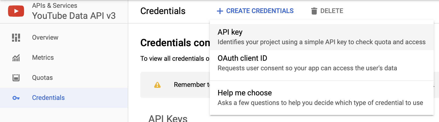Click the API Keys section heading
This screenshot has width=439, height=122.
[168, 118]
